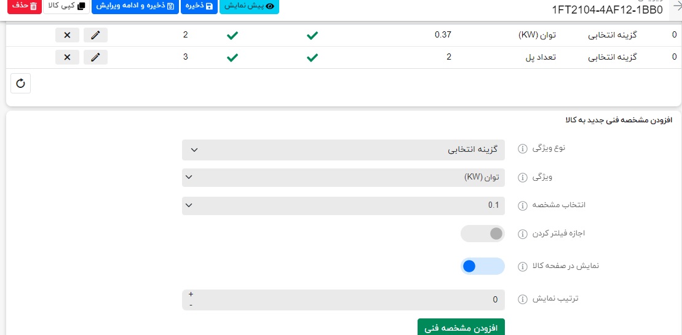Open the نوع ویژگی dropdown
The width and height of the screenshot is (682, 335).
click(343, 149)
